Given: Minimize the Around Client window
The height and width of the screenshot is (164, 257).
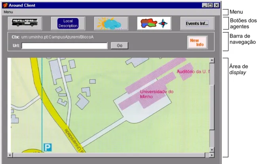Looking at the screenshot, I should click(204, 6).
